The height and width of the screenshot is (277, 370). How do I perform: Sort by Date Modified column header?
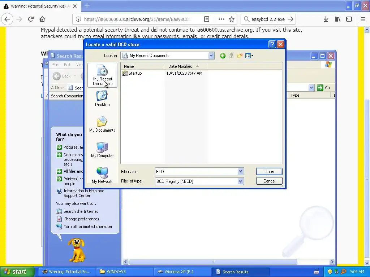point(185,66)
